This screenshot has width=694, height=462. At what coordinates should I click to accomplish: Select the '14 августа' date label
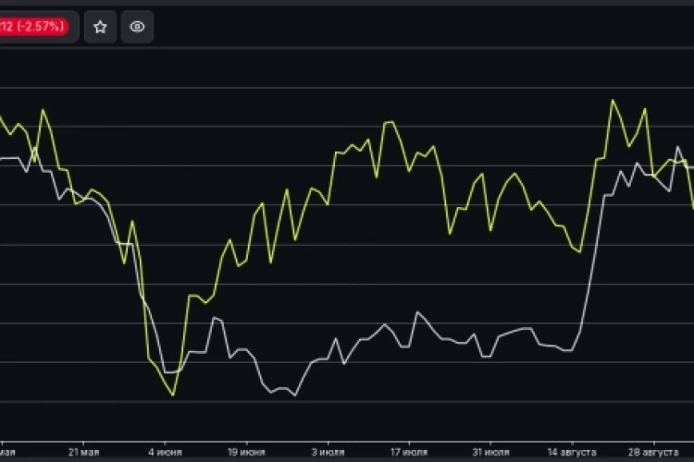click(x=572, y=452)
